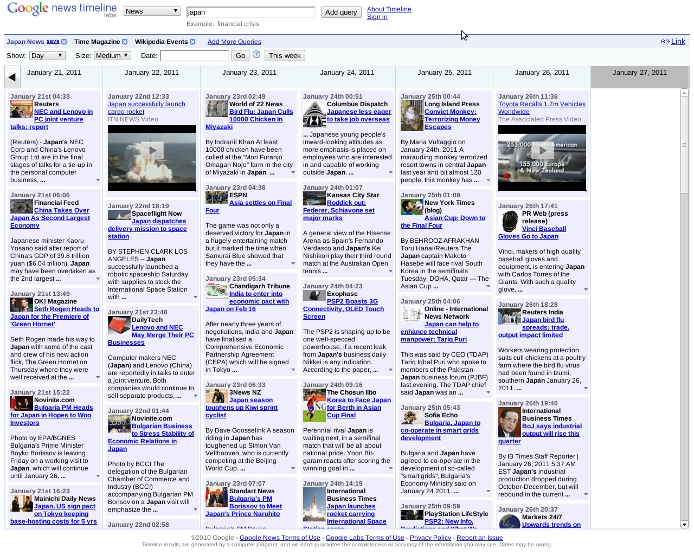Go to previous dates with the left arrow
694x555 pixels.
point(12,78)
